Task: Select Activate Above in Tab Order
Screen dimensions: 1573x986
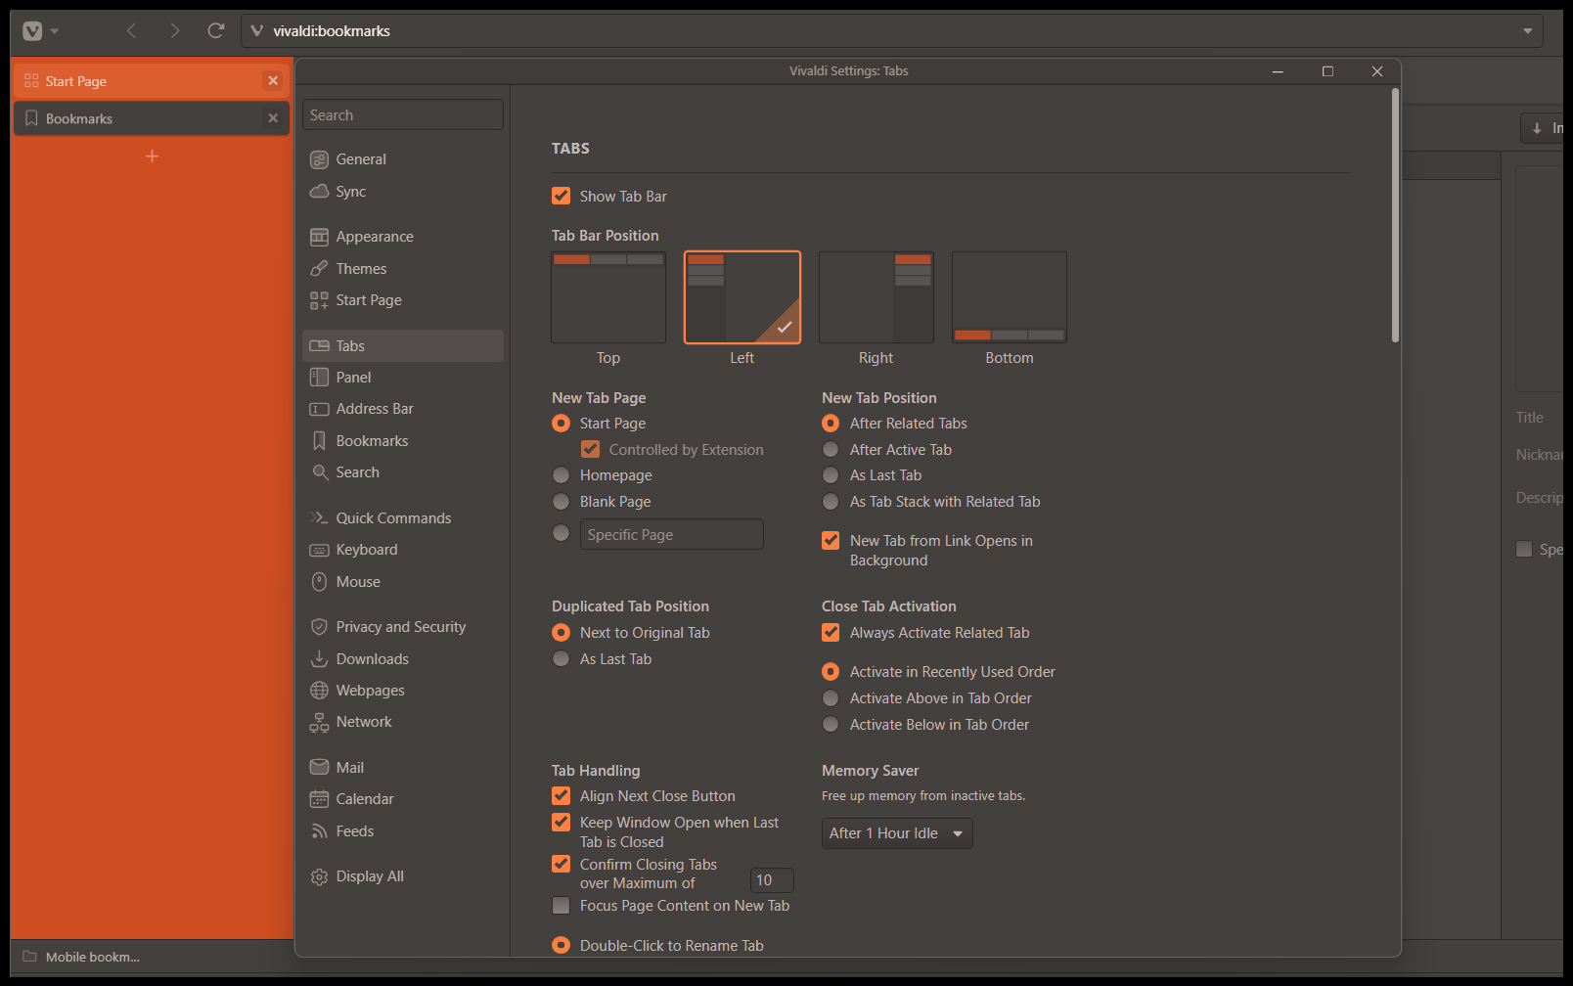Action: [x=831, y=698]
